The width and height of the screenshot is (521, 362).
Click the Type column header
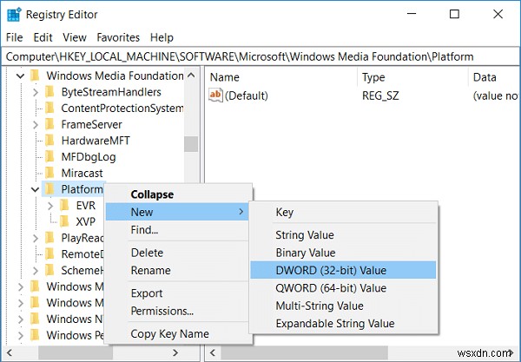pyautogui.click(x=373, y=77)
